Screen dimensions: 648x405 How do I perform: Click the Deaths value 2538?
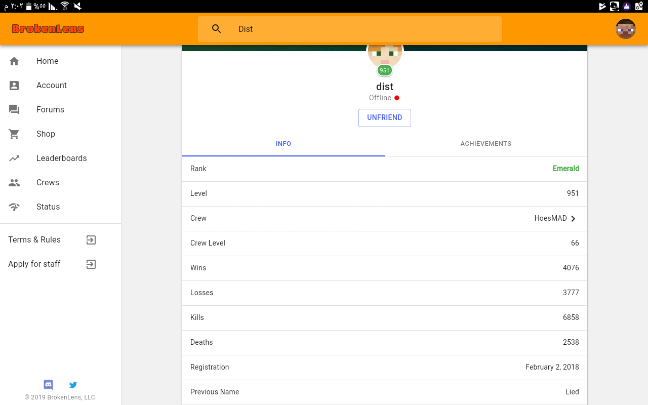pos(571,342)
